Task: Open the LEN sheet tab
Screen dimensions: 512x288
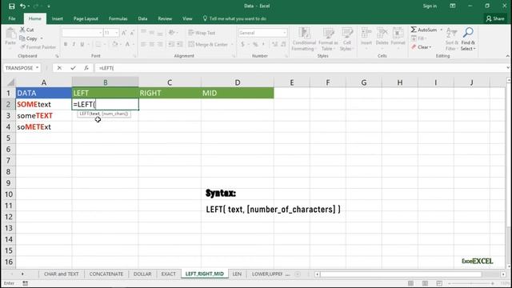Action: (x=237, y=274)
